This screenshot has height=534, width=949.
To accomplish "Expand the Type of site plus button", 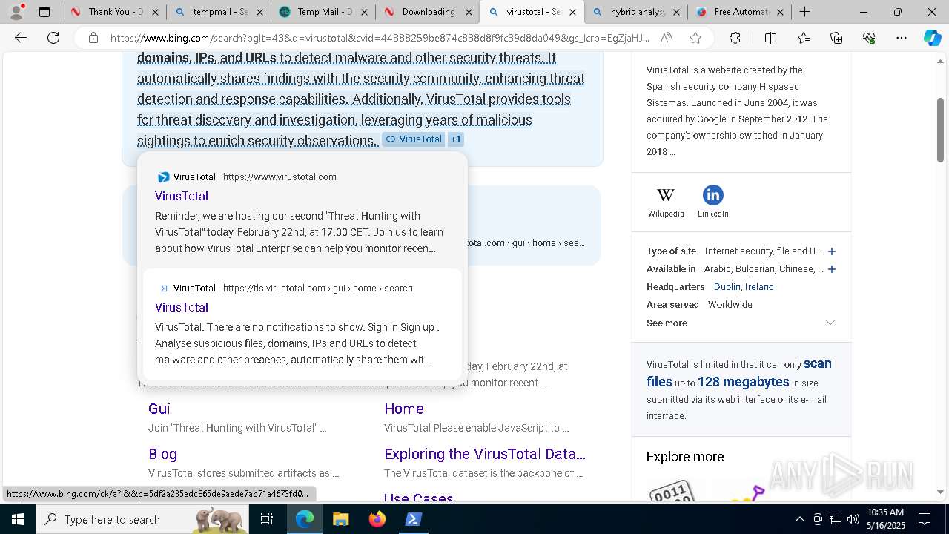I will point(832,251).
